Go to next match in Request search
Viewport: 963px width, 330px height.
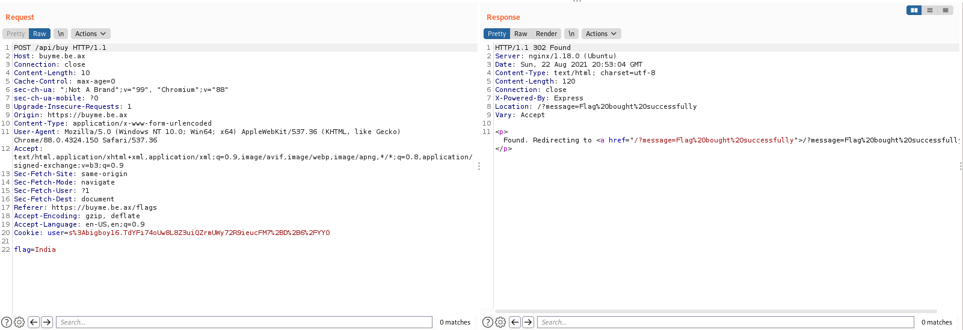(x=47, y=322)
